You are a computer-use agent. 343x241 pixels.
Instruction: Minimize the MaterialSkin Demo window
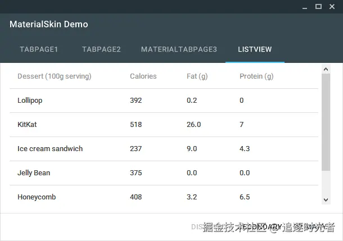pyautogui.click(x=304, y=7)
